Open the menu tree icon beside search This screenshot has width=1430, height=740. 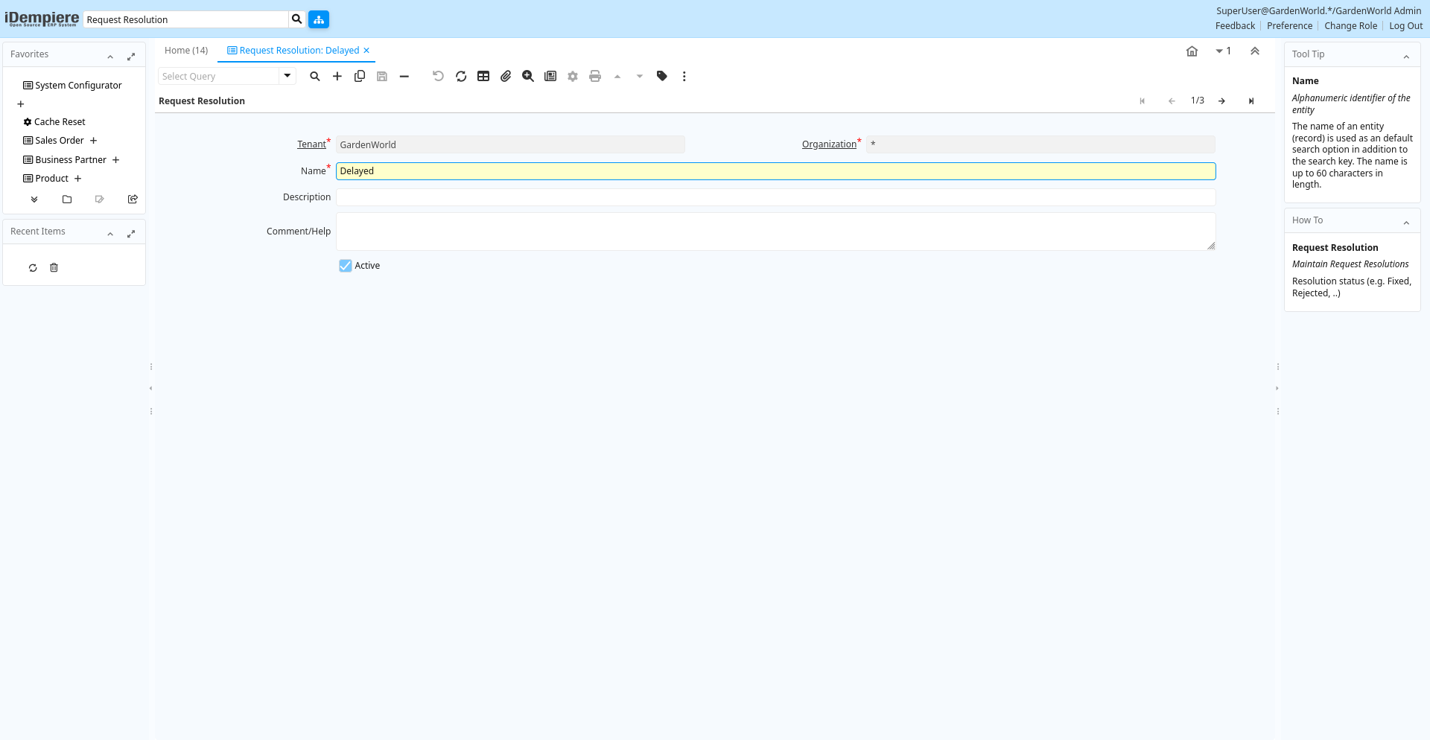pyautogui.click(x=319, y=19)
